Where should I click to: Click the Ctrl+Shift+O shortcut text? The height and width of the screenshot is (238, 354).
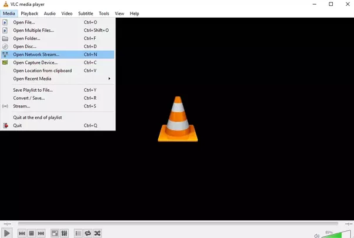96,30
